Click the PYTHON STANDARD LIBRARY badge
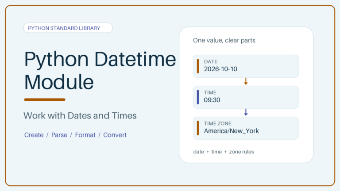The height and width of the screenshot is (191, 340). tap(68, 28)
